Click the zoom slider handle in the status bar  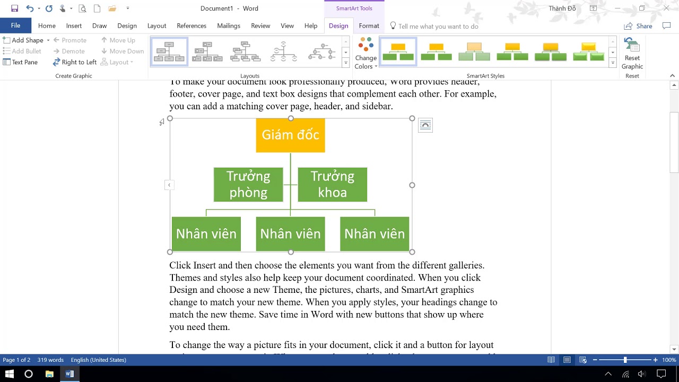(625, 360)
